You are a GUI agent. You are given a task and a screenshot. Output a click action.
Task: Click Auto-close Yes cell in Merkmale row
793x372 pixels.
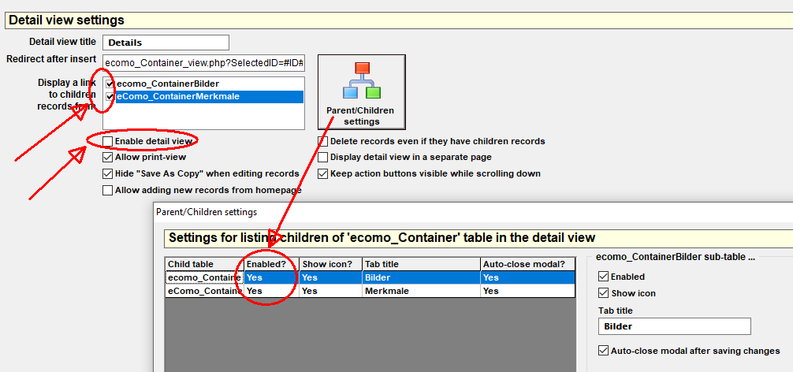pyautogui.click(x=528, y=291)
